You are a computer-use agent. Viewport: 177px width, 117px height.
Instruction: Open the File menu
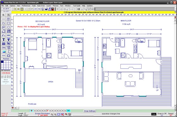(x=3, y=6)
